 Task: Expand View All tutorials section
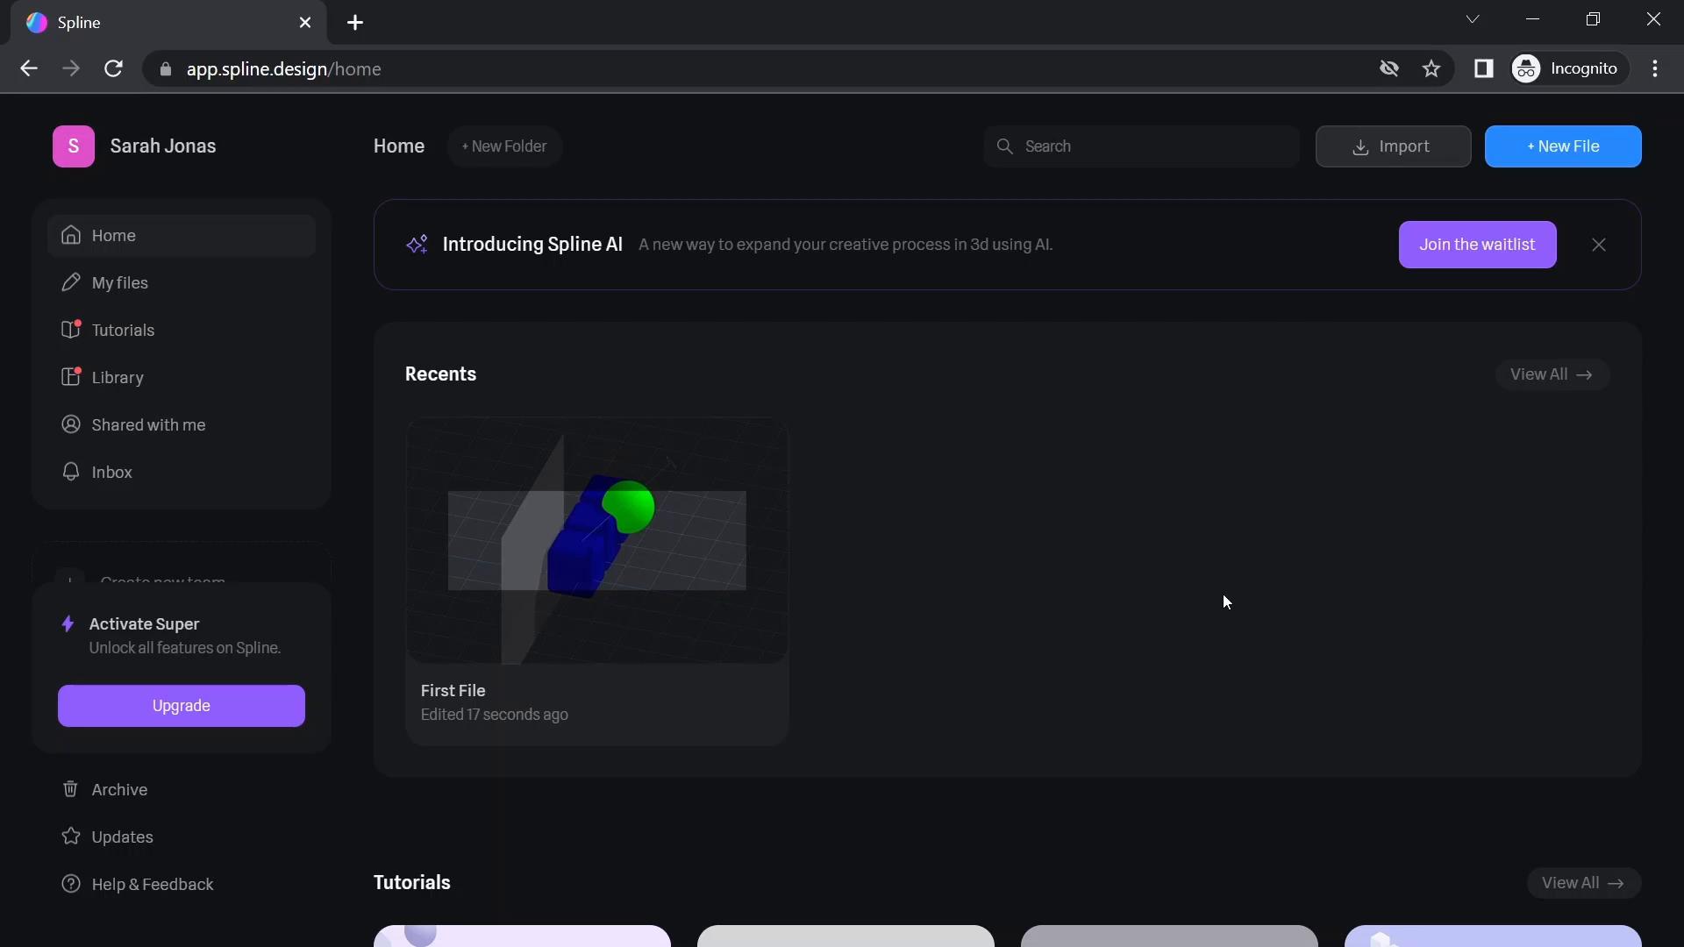point(1581,882)
